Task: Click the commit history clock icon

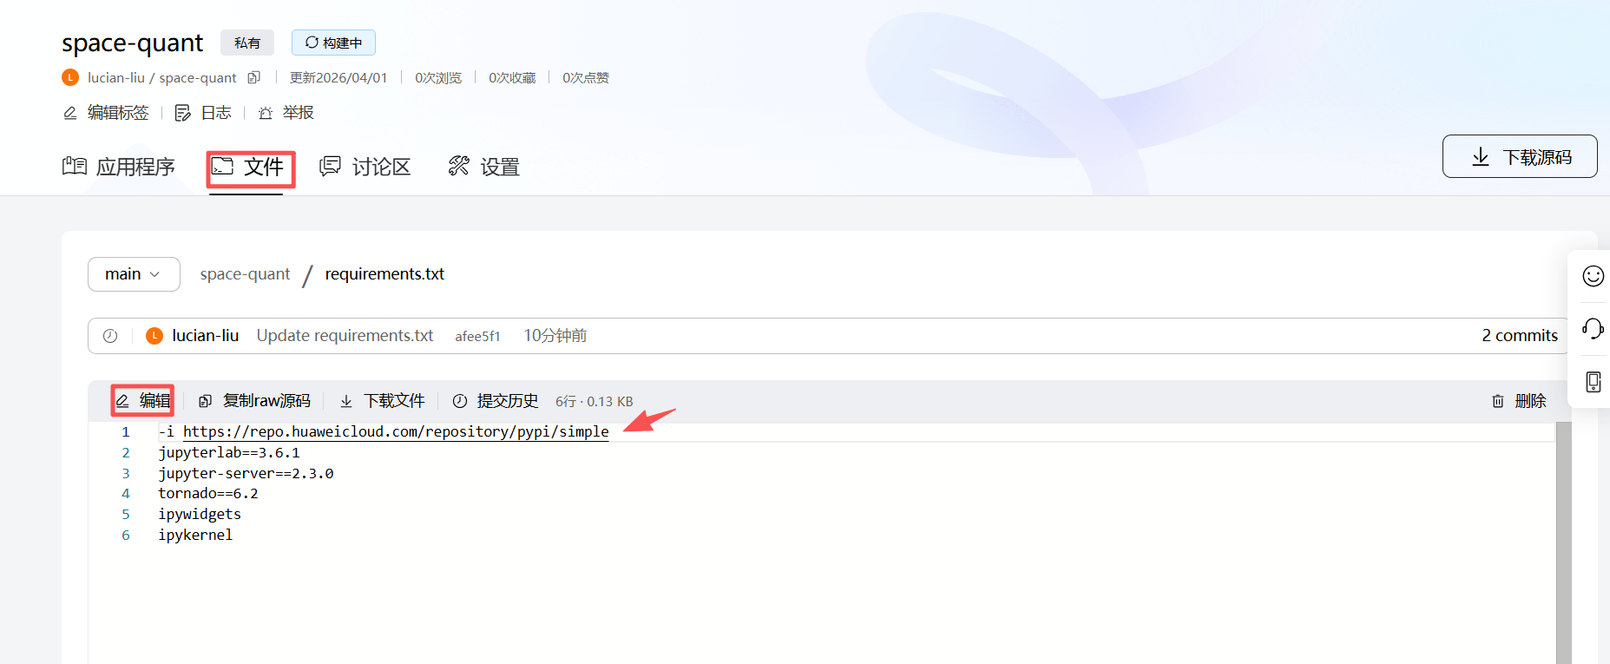Action: pyautogui.click(x=110, y=336)
